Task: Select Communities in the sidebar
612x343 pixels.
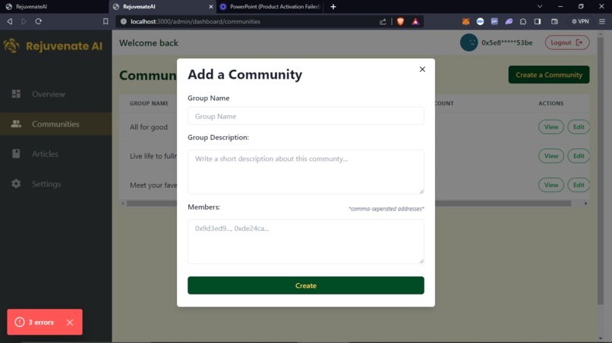Action: point(56,124)
